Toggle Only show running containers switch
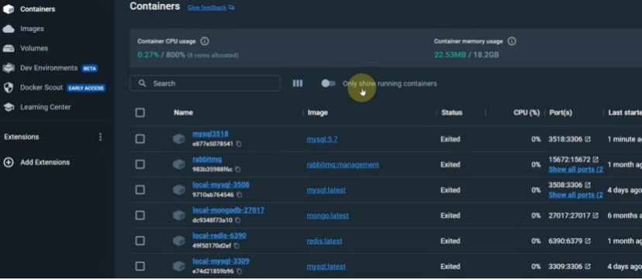This screenshot has height=280, width=642. point(329,84)
